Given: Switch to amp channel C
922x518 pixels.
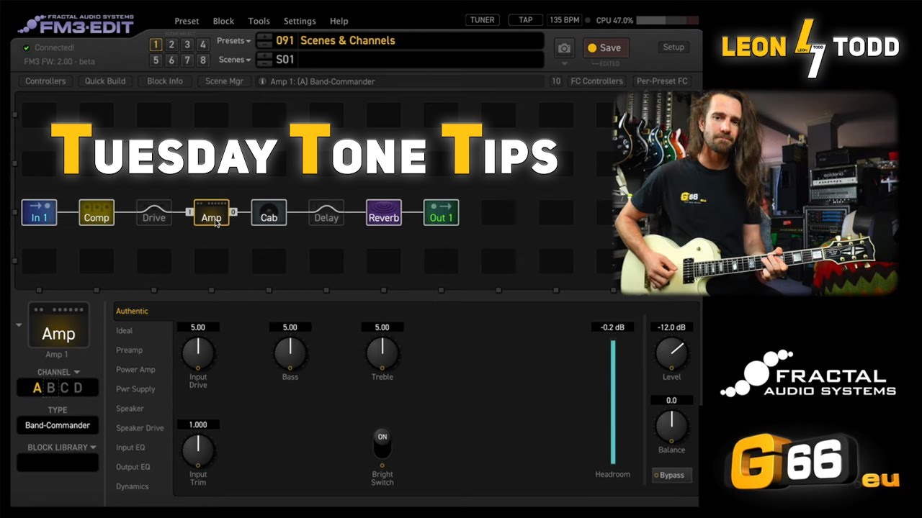Looking at the screenshot, I should [64, 388].
